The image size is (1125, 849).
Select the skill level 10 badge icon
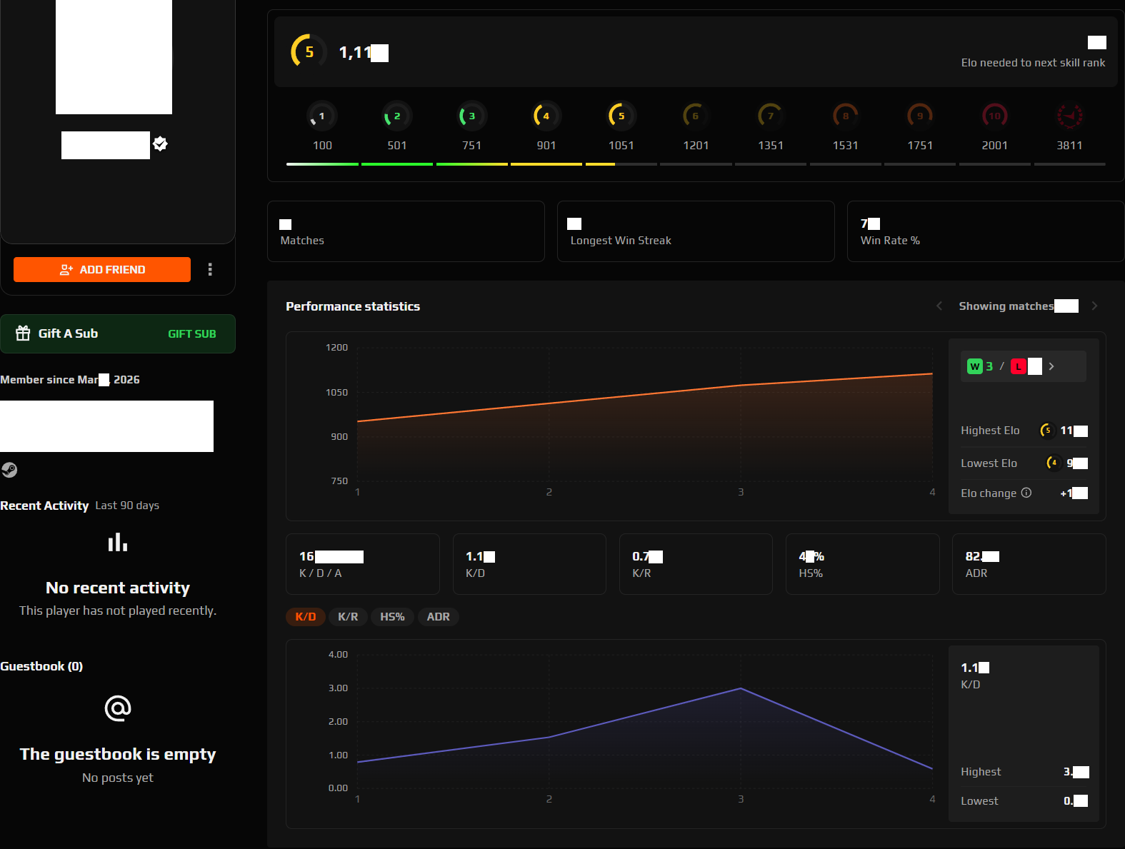click(x=994, y=116)
